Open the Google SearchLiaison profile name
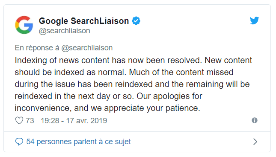276x157 pixels. (84, 21)
